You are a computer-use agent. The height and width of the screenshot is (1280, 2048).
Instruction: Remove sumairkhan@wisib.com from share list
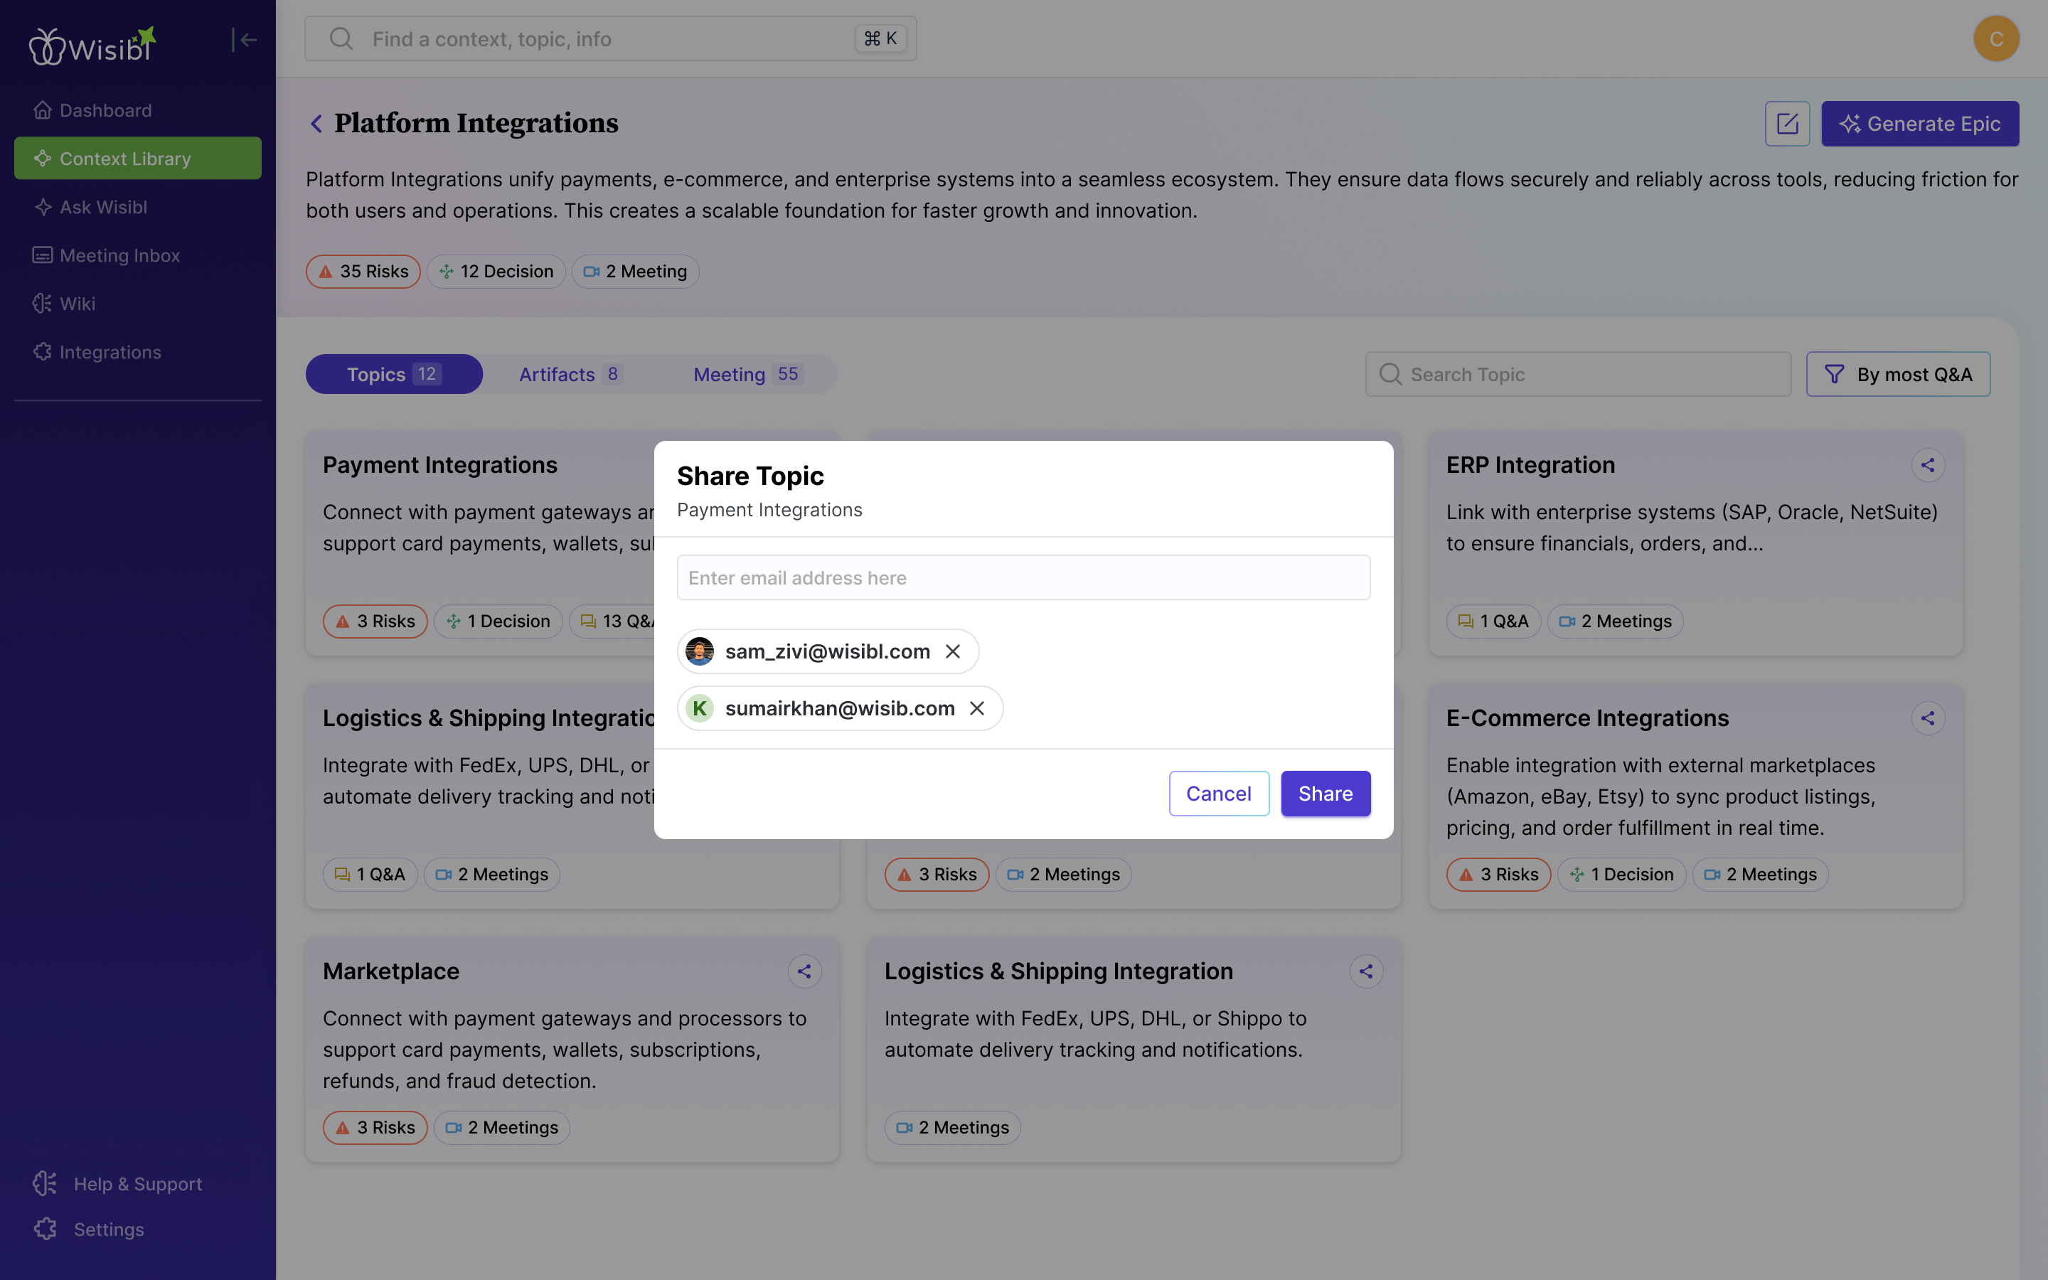tap(976, 708)
